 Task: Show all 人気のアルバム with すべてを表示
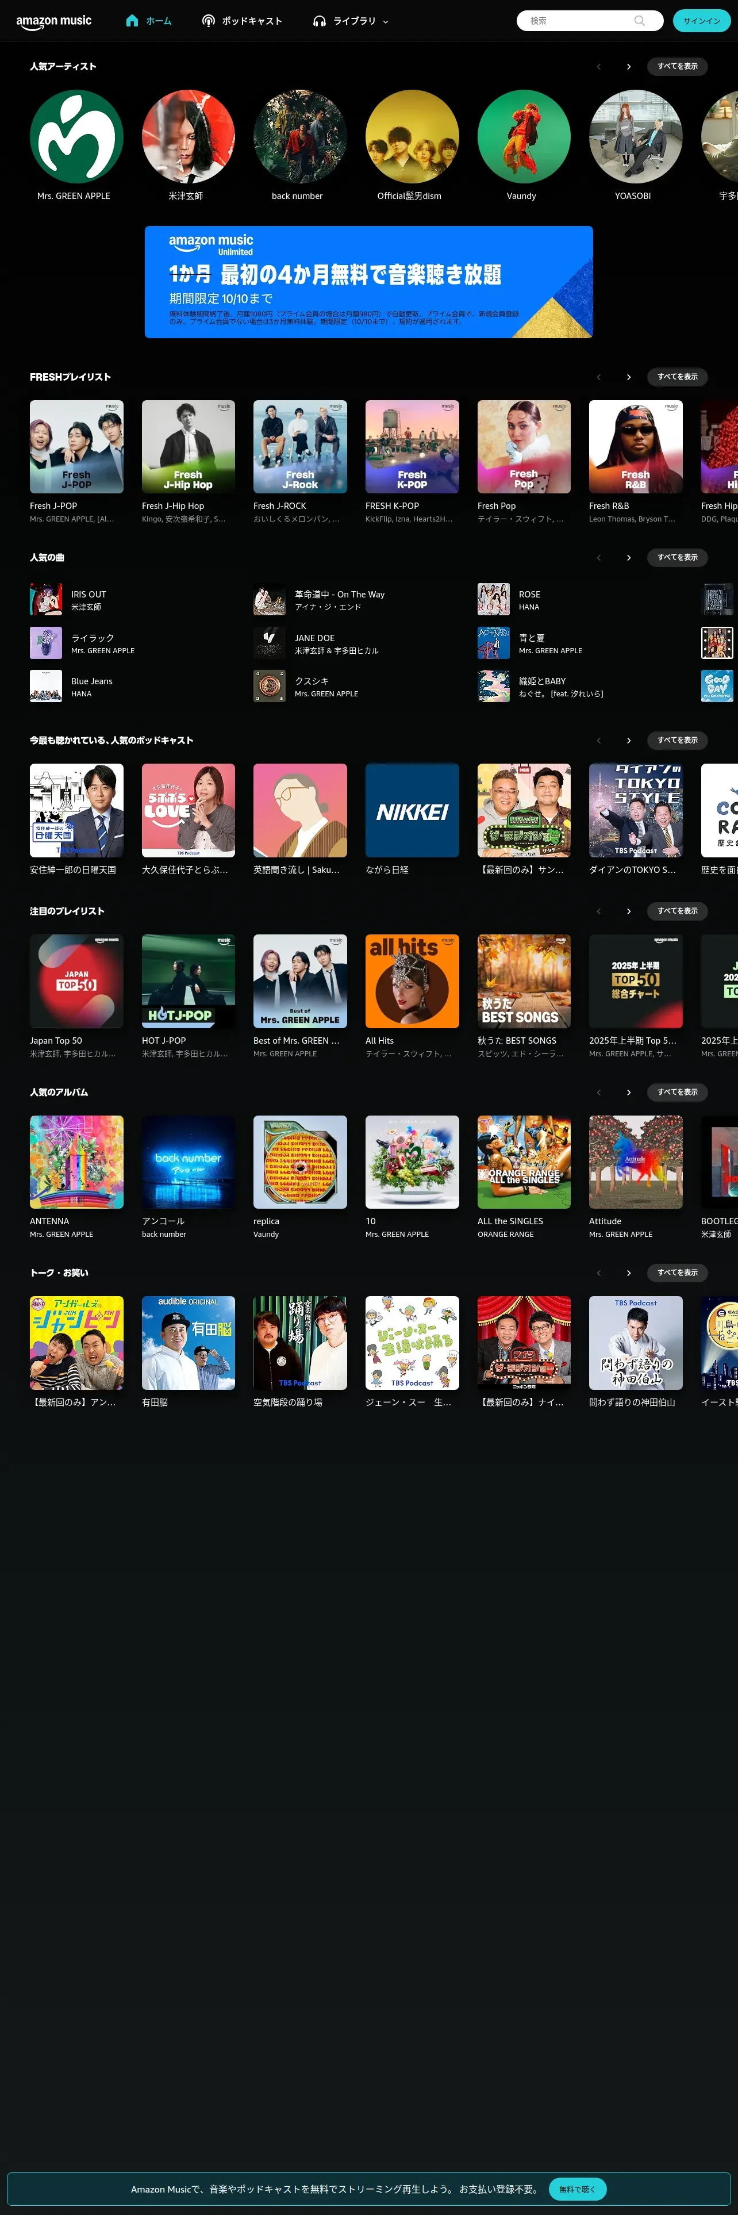point(677,1092)
